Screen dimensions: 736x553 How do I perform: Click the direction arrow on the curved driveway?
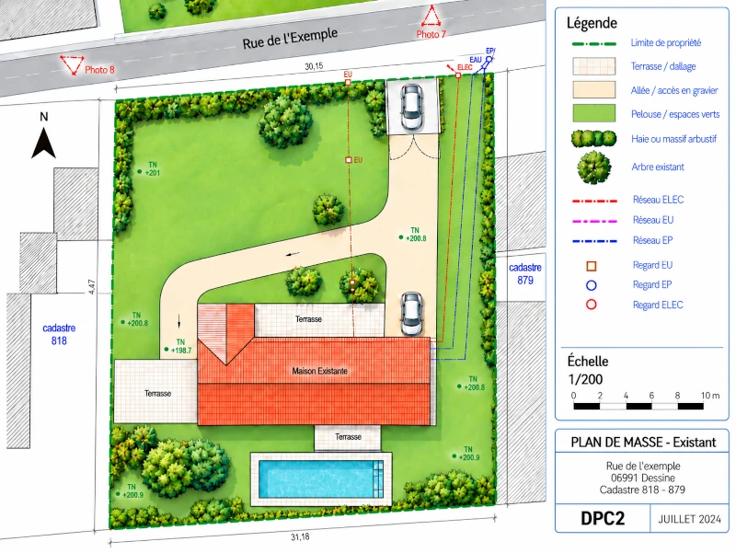coord(293,255)
